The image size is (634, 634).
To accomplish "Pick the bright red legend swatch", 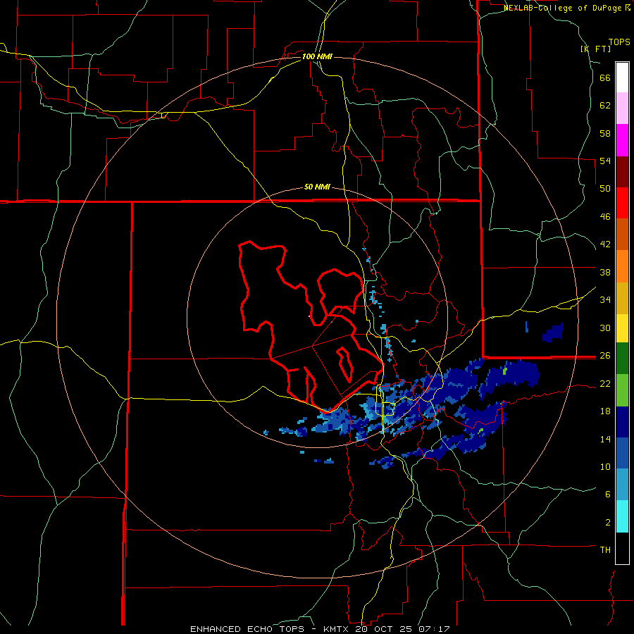I will [x=622, y=203].
